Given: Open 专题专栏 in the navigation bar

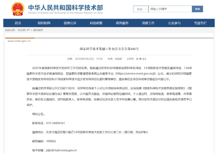Looking at the screenshot, I should [200, 23].
